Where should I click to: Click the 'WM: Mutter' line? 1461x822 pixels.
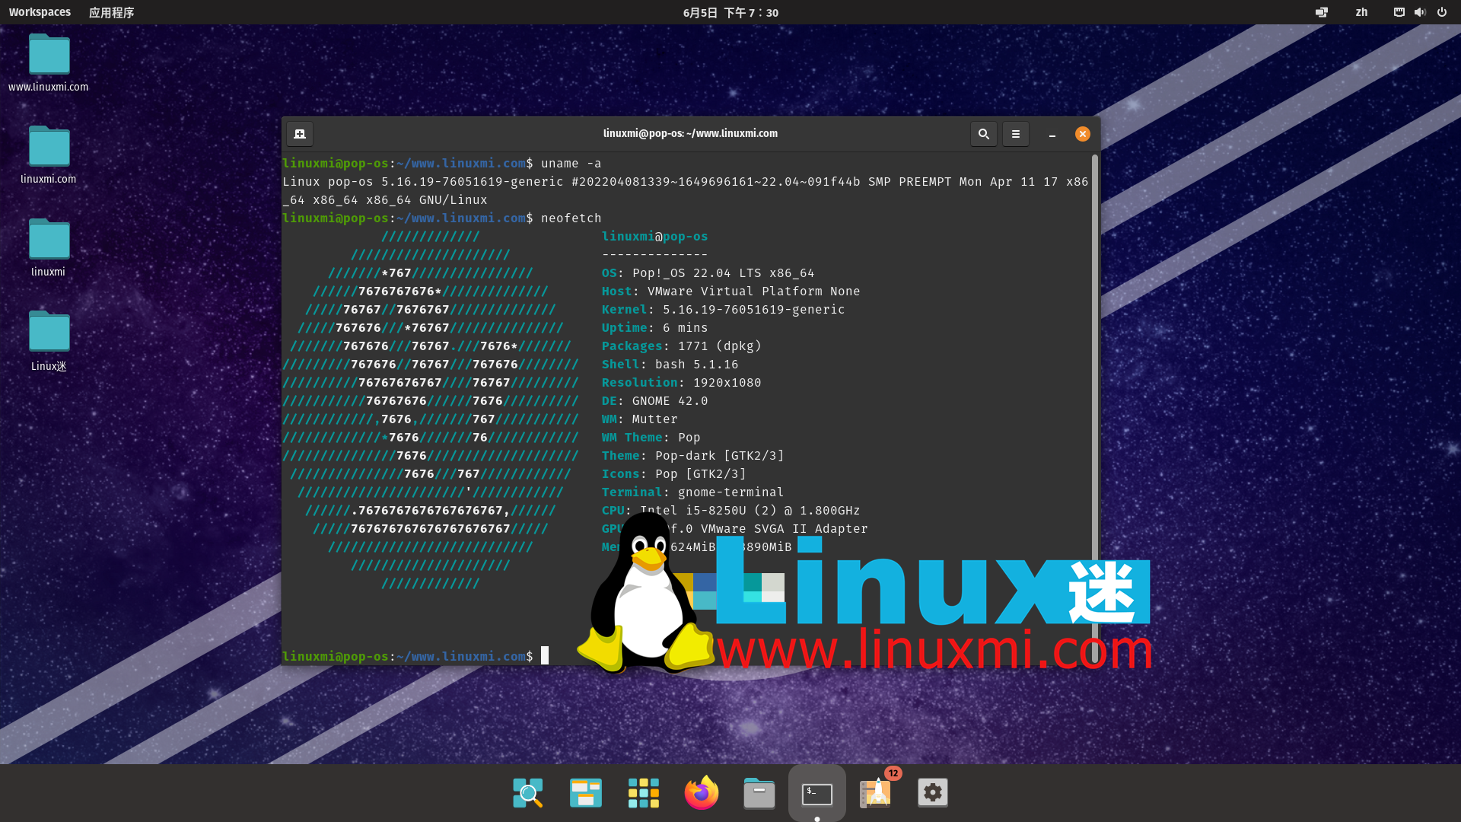point(639,419)
